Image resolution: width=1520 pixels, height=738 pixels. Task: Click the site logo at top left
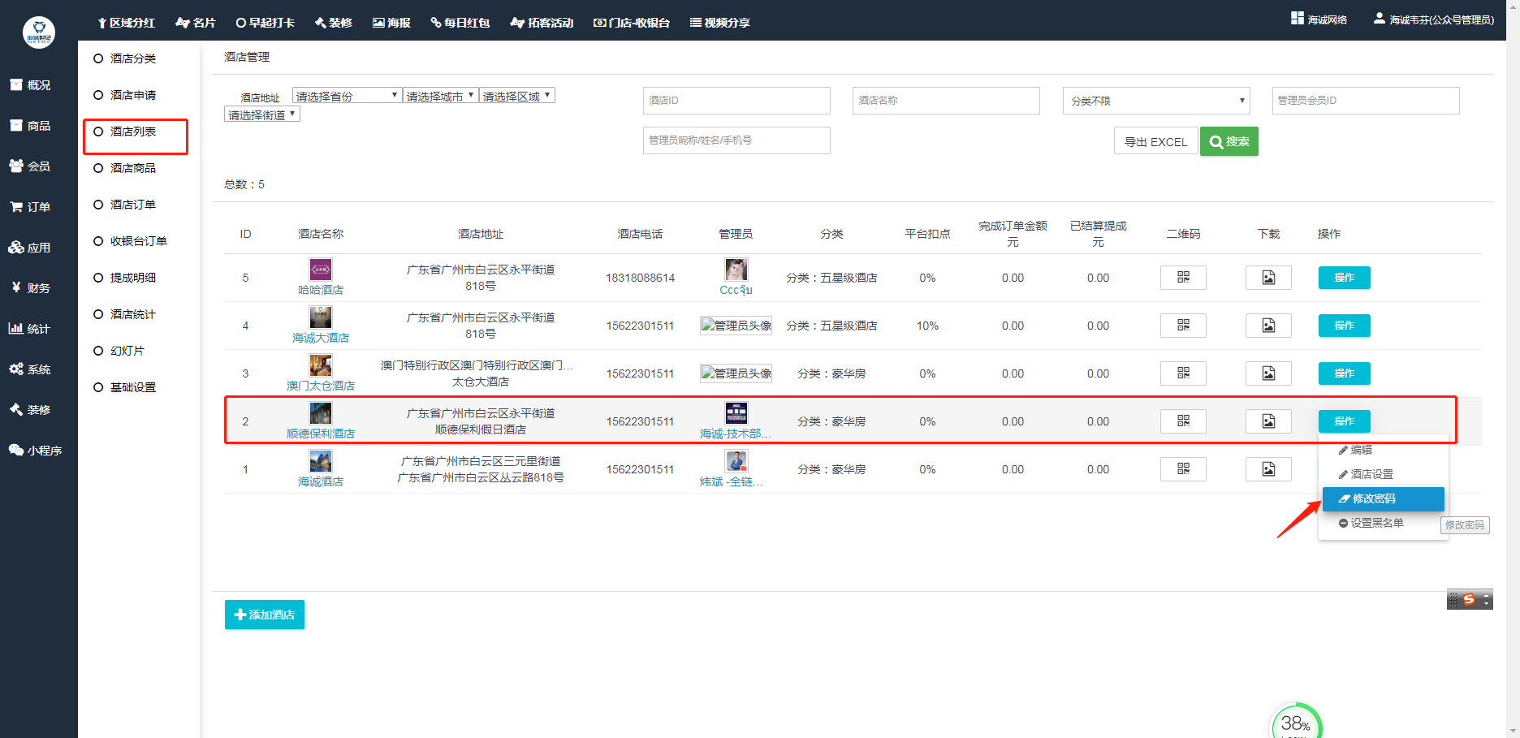click(x=39, y=32)
